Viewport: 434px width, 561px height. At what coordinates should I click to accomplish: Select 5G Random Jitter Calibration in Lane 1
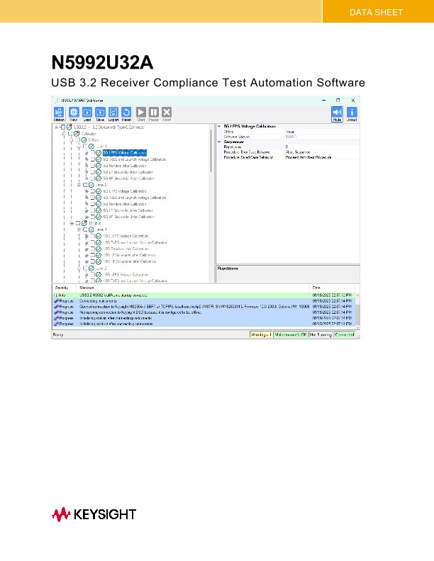coord(125,166)
